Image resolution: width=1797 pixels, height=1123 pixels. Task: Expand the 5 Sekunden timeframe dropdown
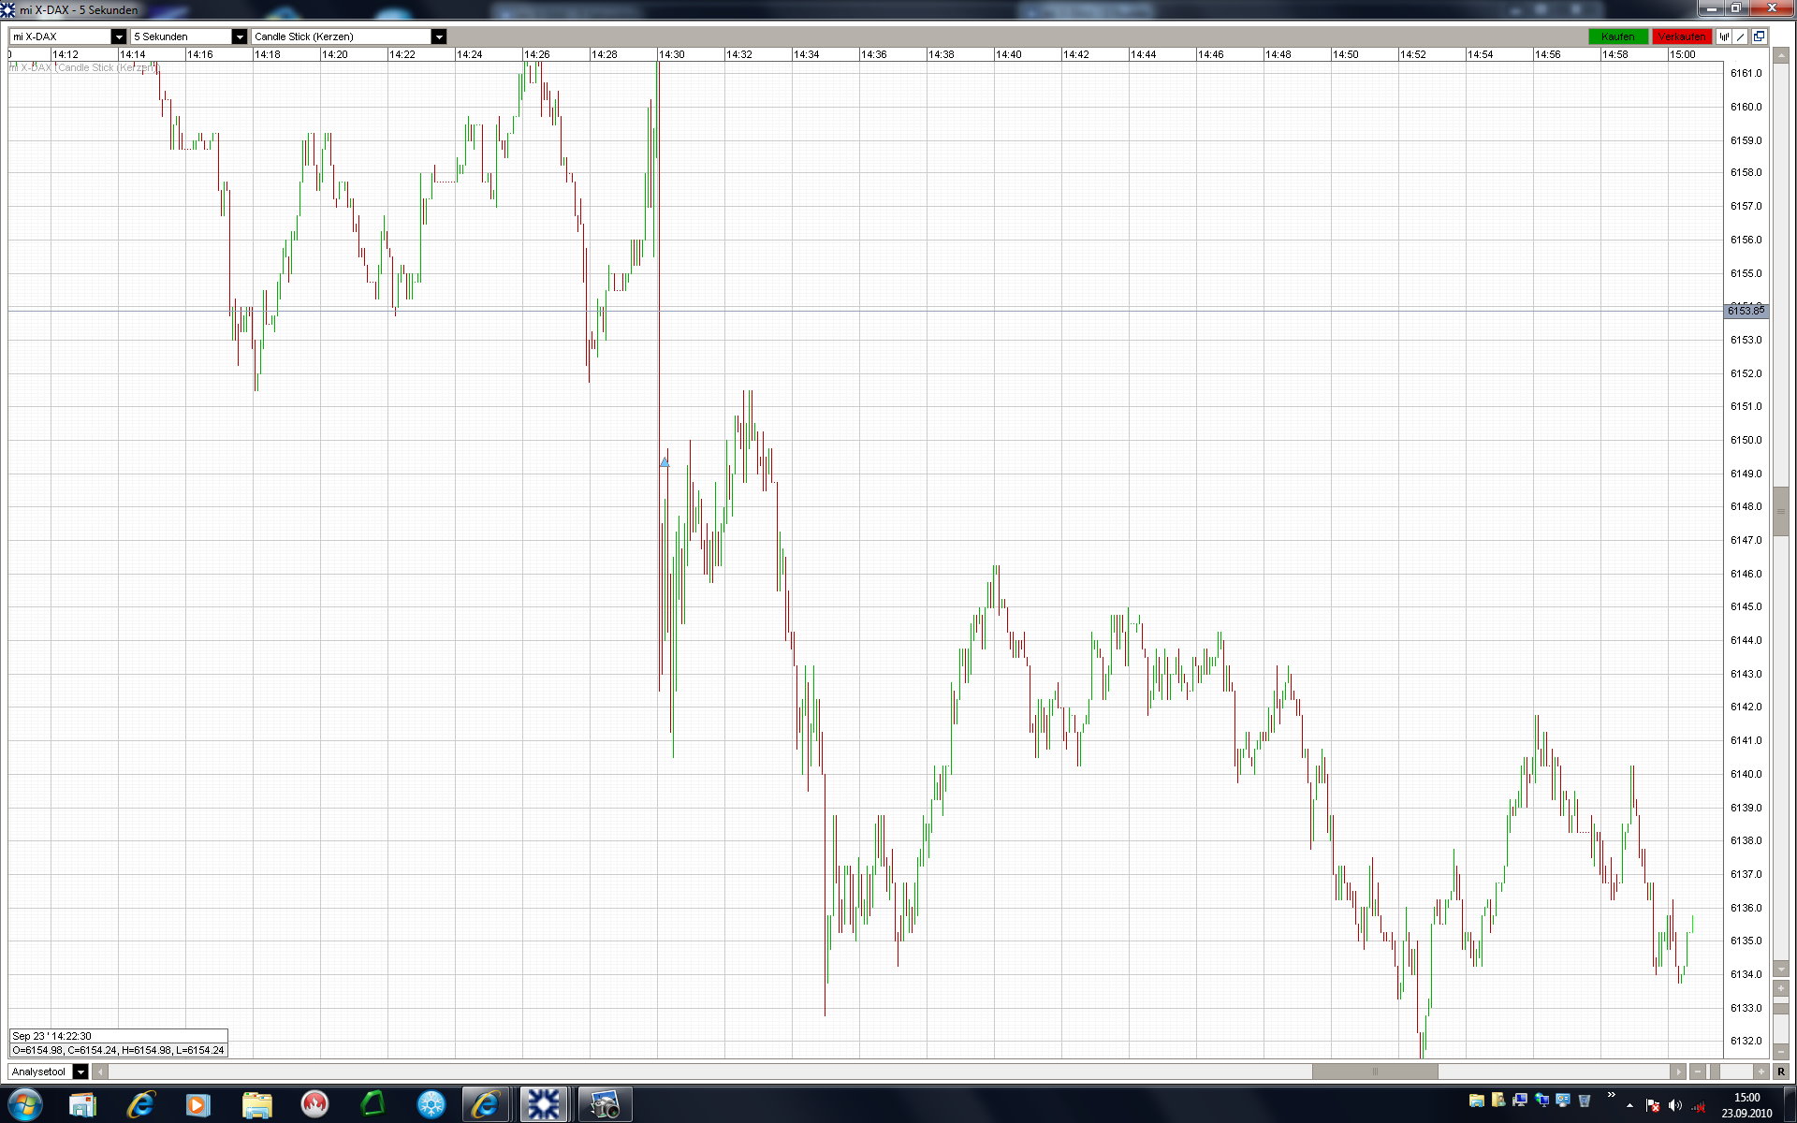(239, 36)
